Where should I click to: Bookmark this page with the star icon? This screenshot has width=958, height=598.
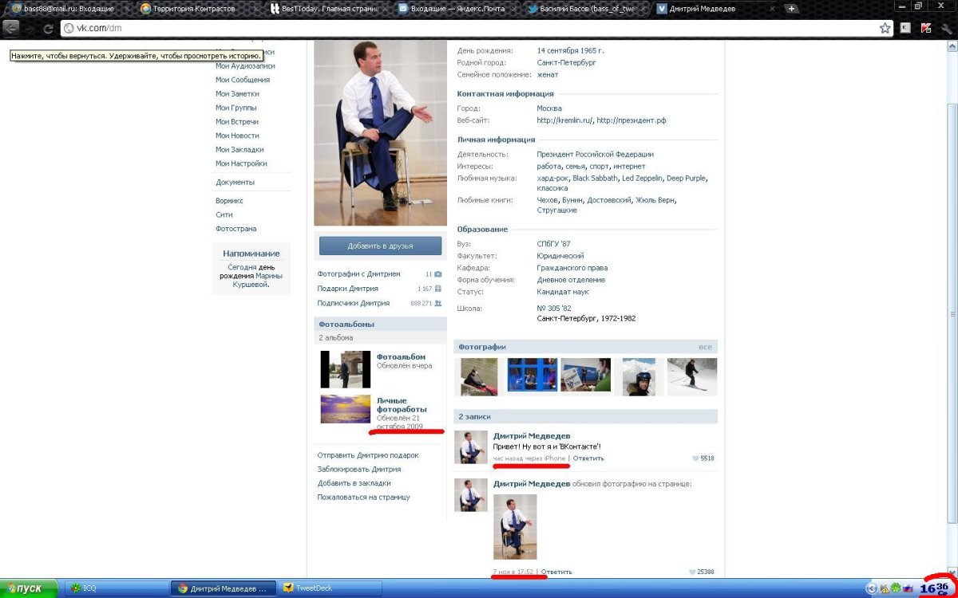pyautogui.click(x=885, y=28)
